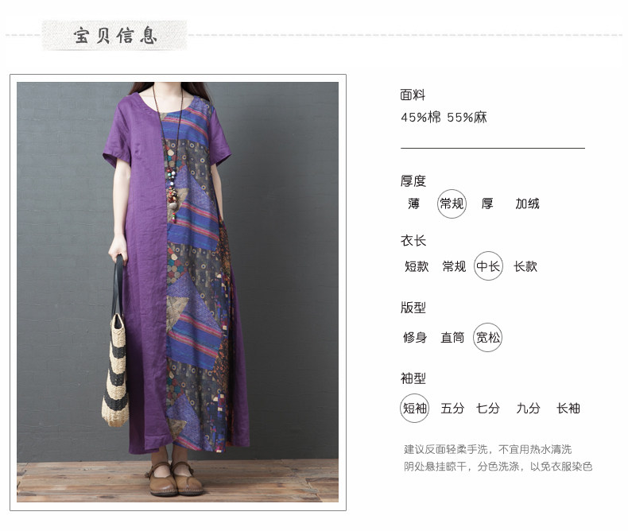This screenshot has width=628, height=531.
Task: Select 直筒 fit option
Action: pyautogui.click(x=452, y=338)
